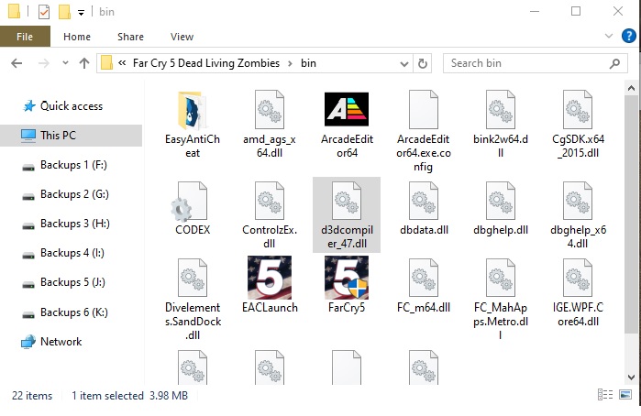The width and height of the screenshot is (641, 416).
Task: Switch to large icons view layout
Action: (625, 394)
